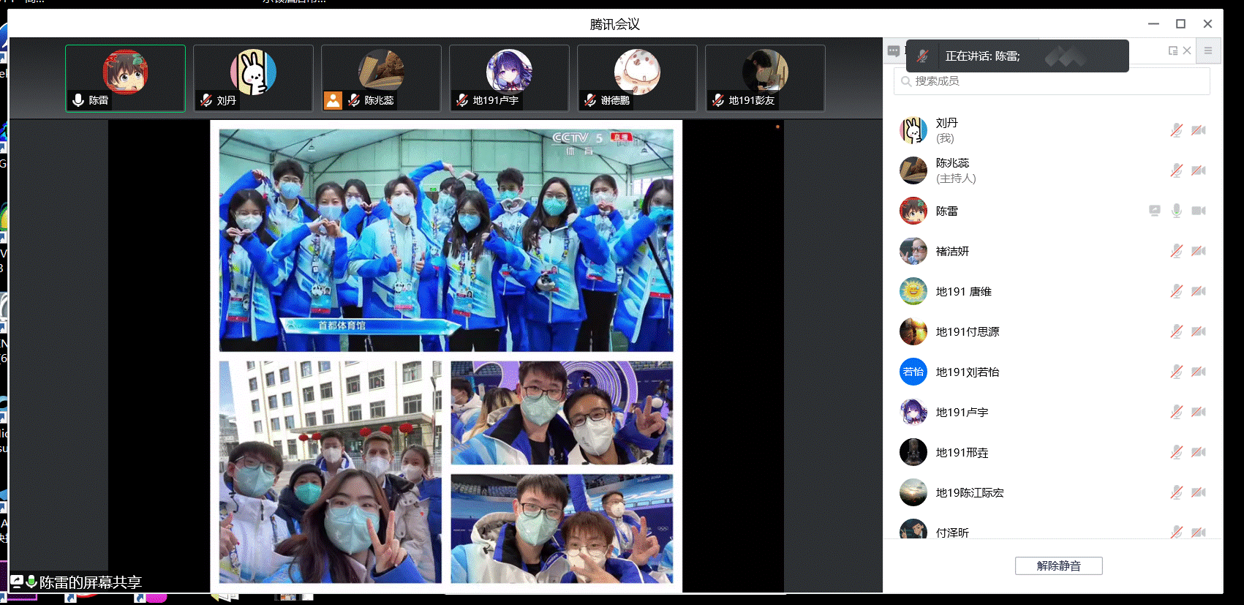This screenshot has width=1244, height=605.
Task: Click the muted mic in speaking notification
Action: (x=923, y=56)
